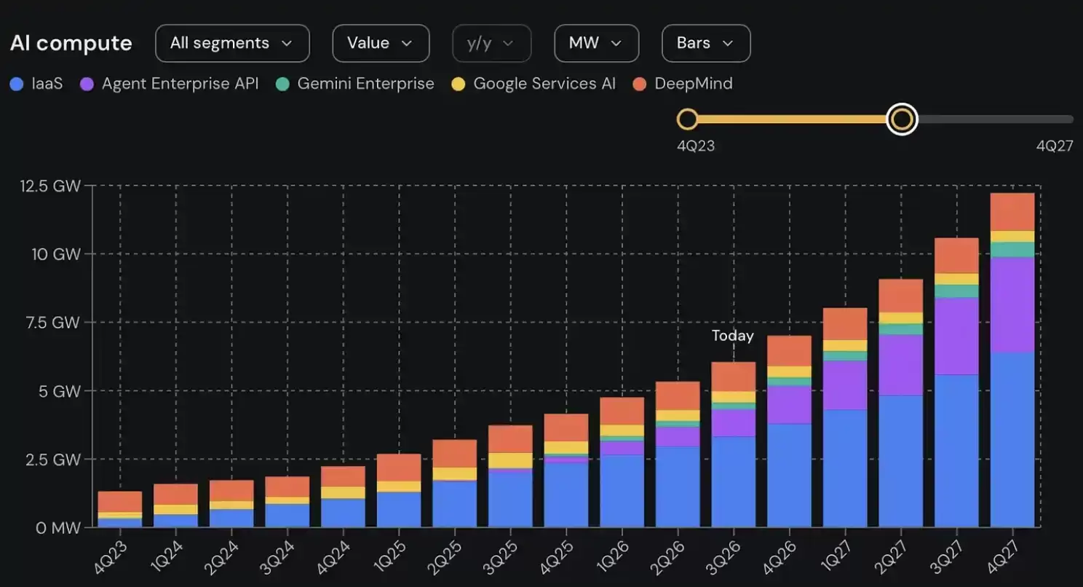Image resolution: width=1083 pixels, height=587 pixels.
Task: Click the 2Q26 bar in the chart
Action: [678, 454]
